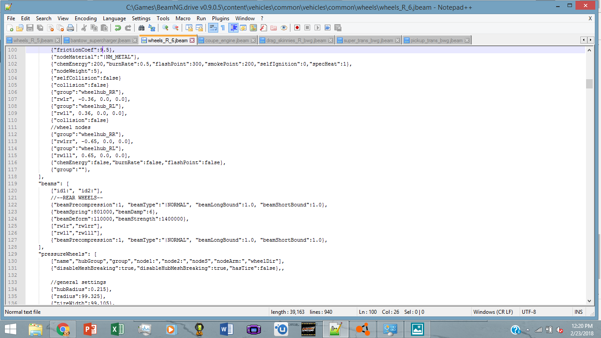Switch to barstow_supercharger.jbeam tab
This screenshot has height=338, width=601.
click(101, 40)
